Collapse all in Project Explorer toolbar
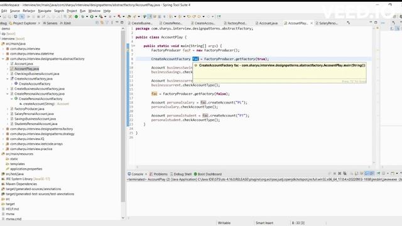The image size is (402, 226). pyautogui.click(x=97, y=23)
